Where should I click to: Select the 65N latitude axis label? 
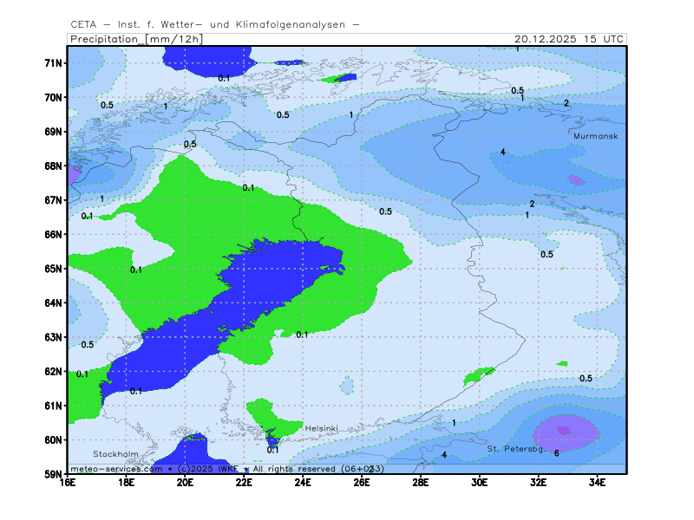click(55, 269)
